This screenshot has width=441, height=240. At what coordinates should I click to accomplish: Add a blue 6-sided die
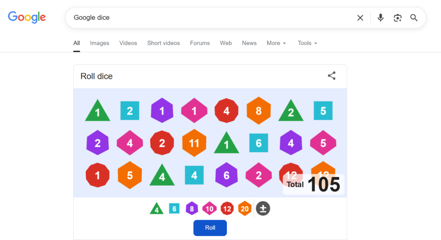174,209
